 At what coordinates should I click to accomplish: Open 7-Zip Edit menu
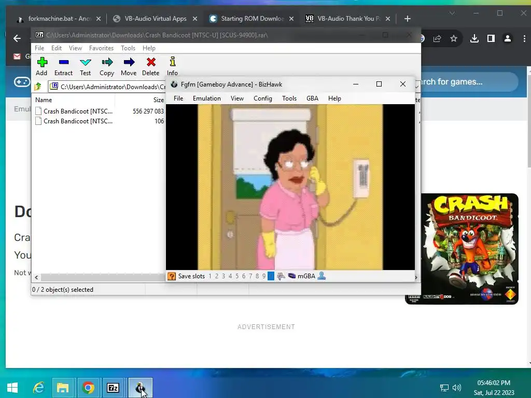(x=57, y=48)
